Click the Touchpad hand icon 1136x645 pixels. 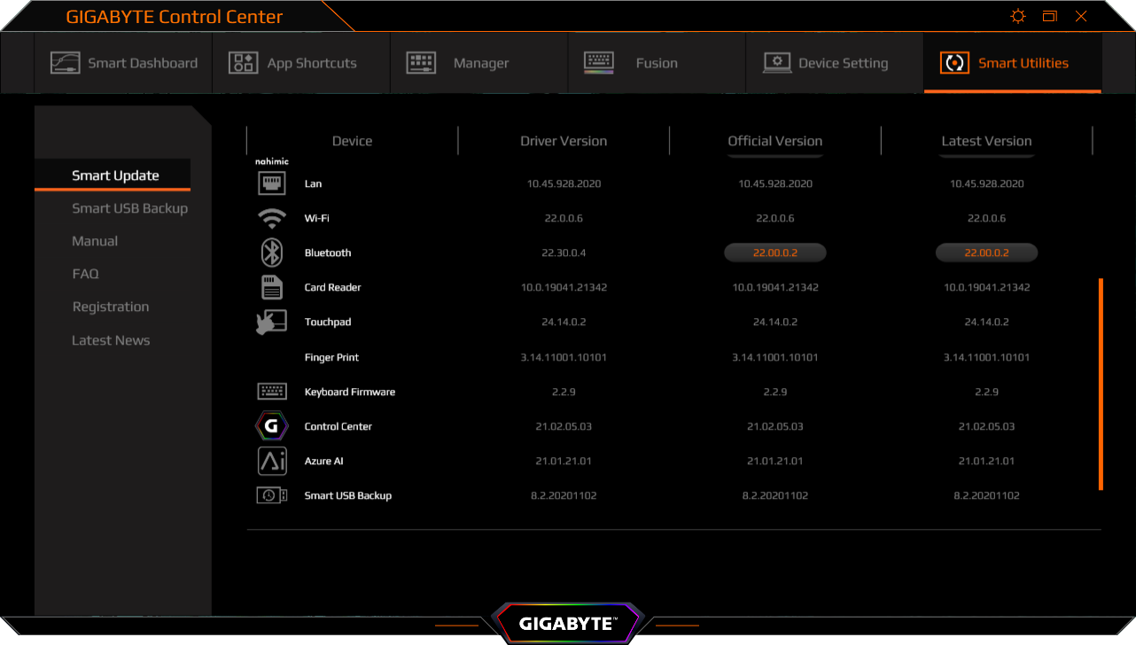coord(271,322)
